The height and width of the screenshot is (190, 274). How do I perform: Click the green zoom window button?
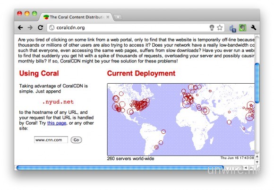pyautogui.click(x=34, y=14)
